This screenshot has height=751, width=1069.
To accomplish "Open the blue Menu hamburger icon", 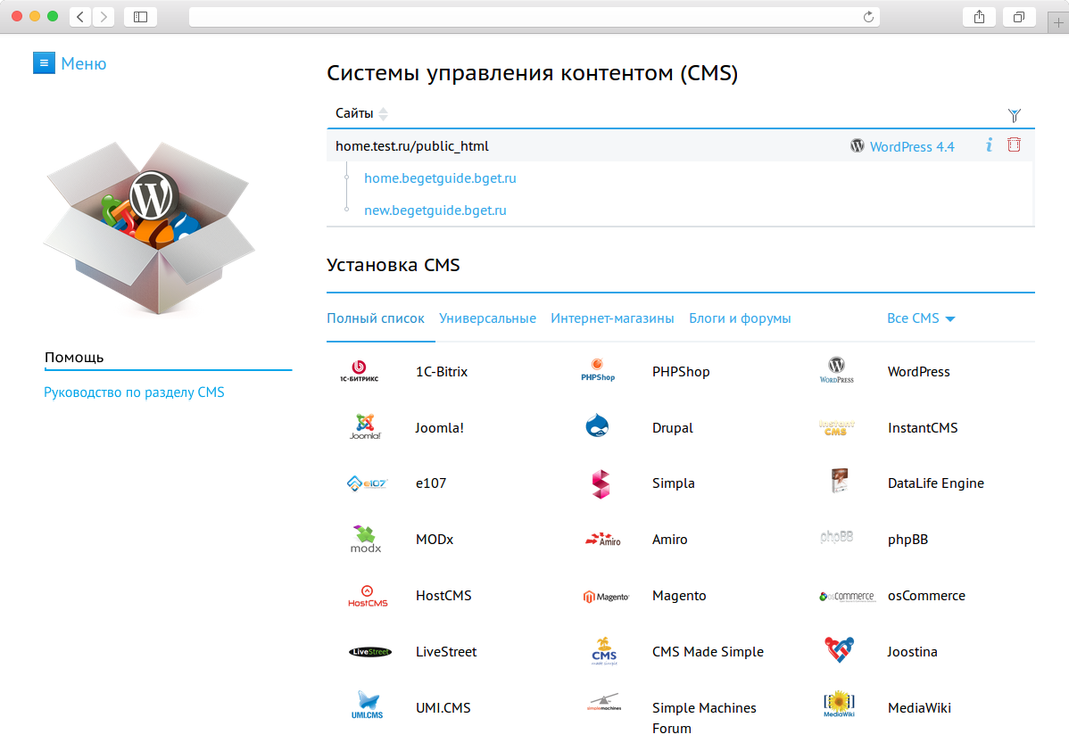I will (x=44, y=62).
